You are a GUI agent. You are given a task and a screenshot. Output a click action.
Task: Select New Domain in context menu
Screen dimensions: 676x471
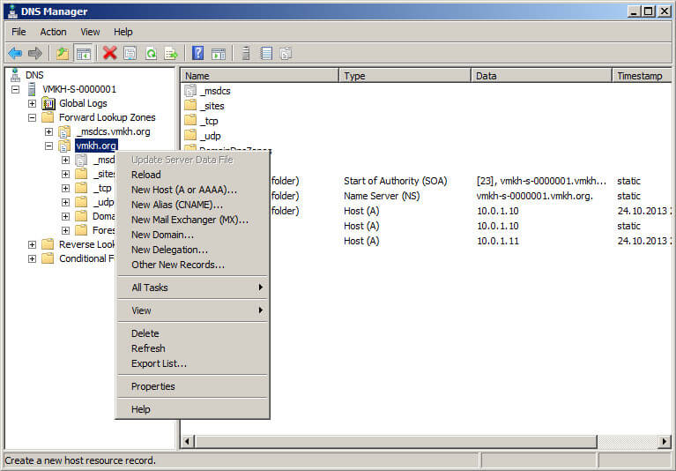tap(192, 235)
